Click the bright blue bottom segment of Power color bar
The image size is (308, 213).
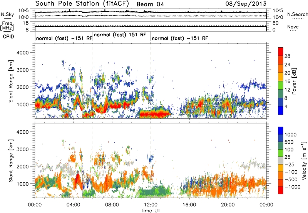281,110
